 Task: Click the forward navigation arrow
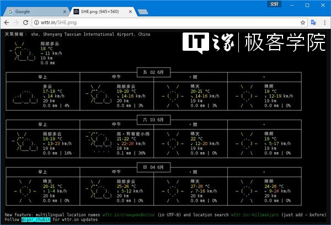click(x=16, y=23)
